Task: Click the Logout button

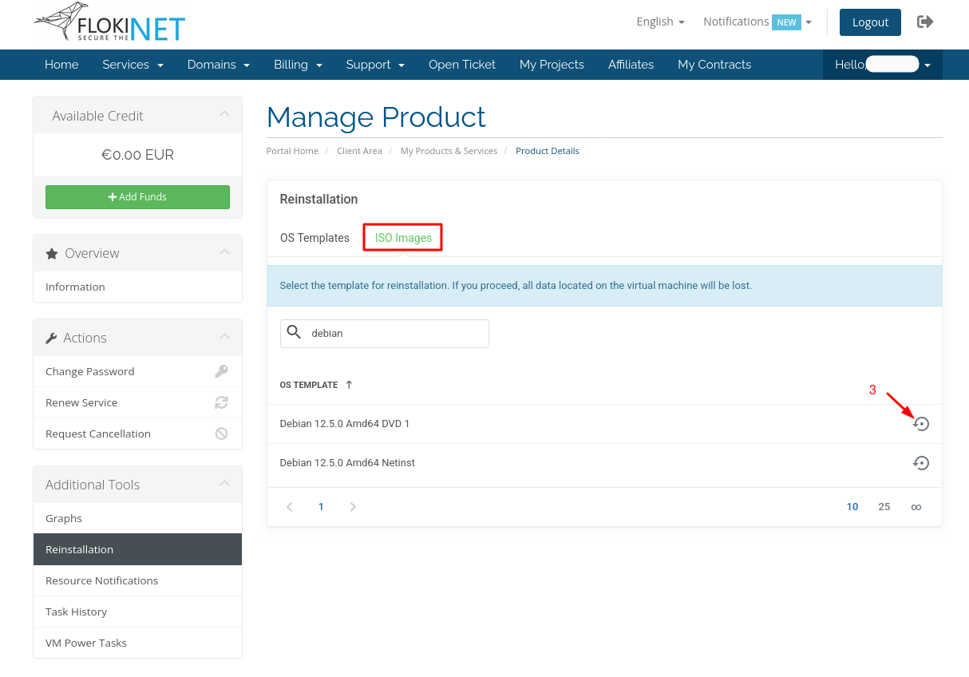Action: 870,22
